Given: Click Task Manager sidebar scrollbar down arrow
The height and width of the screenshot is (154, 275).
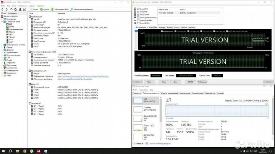Looking at the screenshot, I should 160,139.
